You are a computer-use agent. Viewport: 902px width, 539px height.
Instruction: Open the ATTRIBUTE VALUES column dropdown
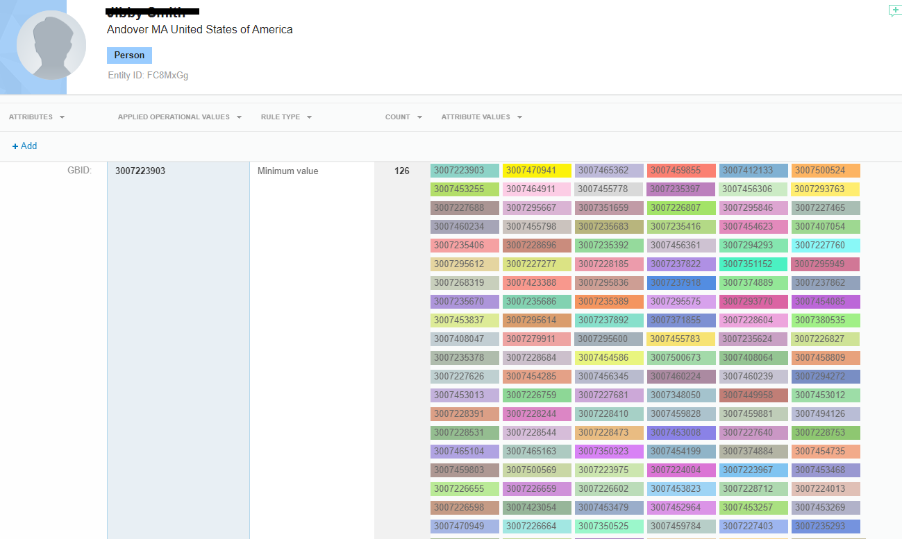tap(519, 117)
